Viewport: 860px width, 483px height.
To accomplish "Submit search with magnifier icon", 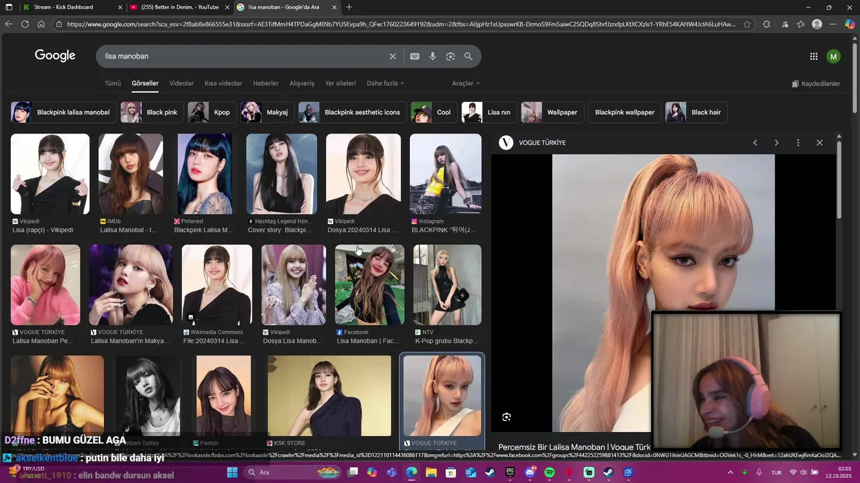I will click(468, 56).
